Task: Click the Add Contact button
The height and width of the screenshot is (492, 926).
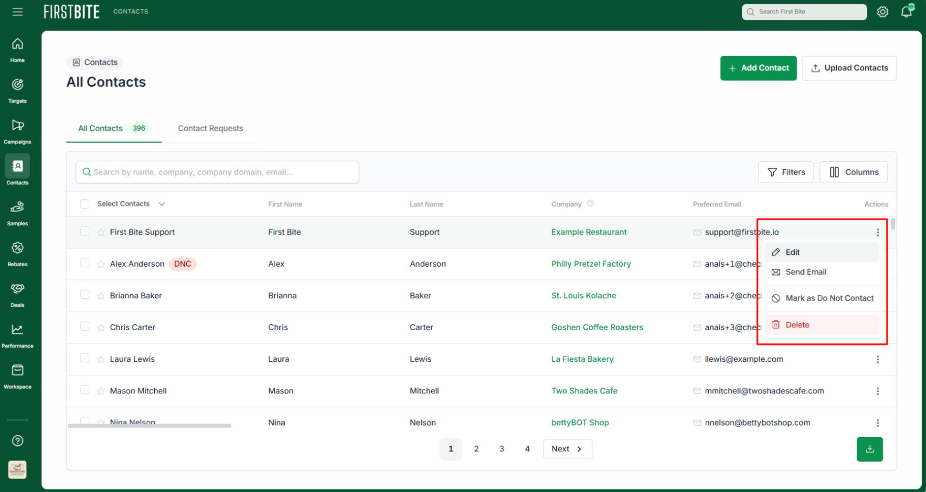Action: tap(758, 68)
